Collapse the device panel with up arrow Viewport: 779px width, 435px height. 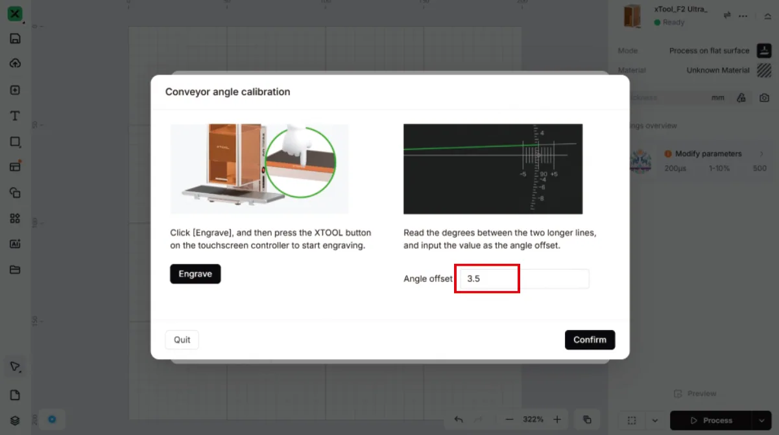(x=767, y=16)
